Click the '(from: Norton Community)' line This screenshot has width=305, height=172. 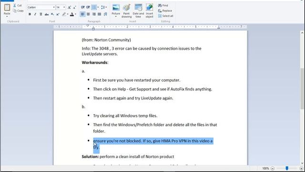(106, 40)
